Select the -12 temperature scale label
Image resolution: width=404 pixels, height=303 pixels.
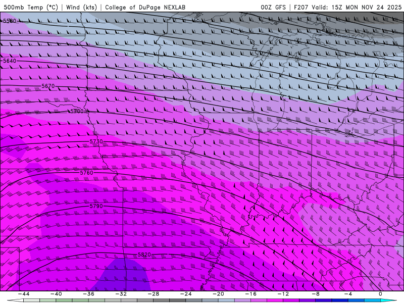(x=283, y=294)
